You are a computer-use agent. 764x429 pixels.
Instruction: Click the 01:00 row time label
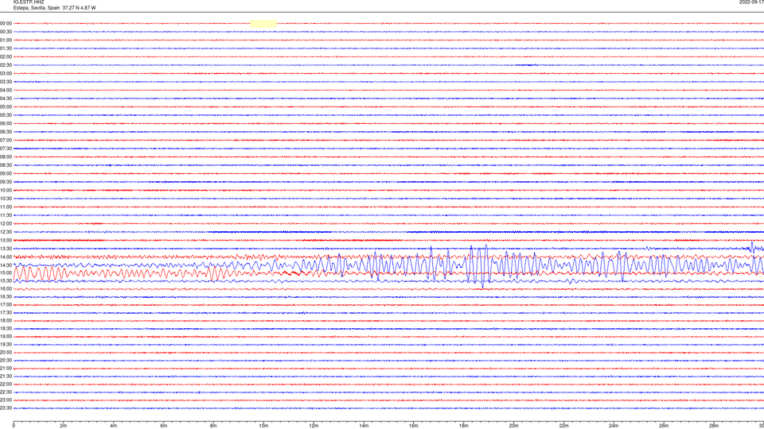click(x=6, y=41)
